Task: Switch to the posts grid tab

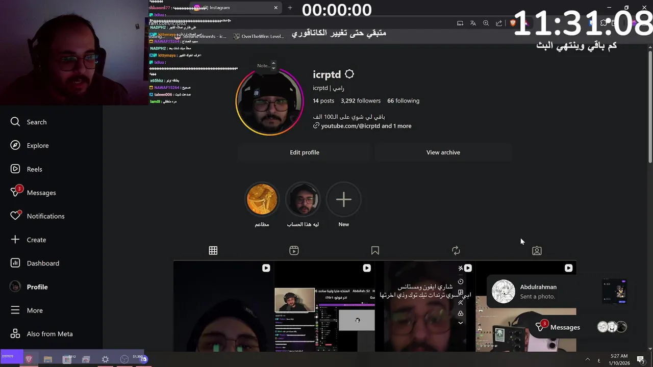Action: pyautogui.click(x=213, y=250)
